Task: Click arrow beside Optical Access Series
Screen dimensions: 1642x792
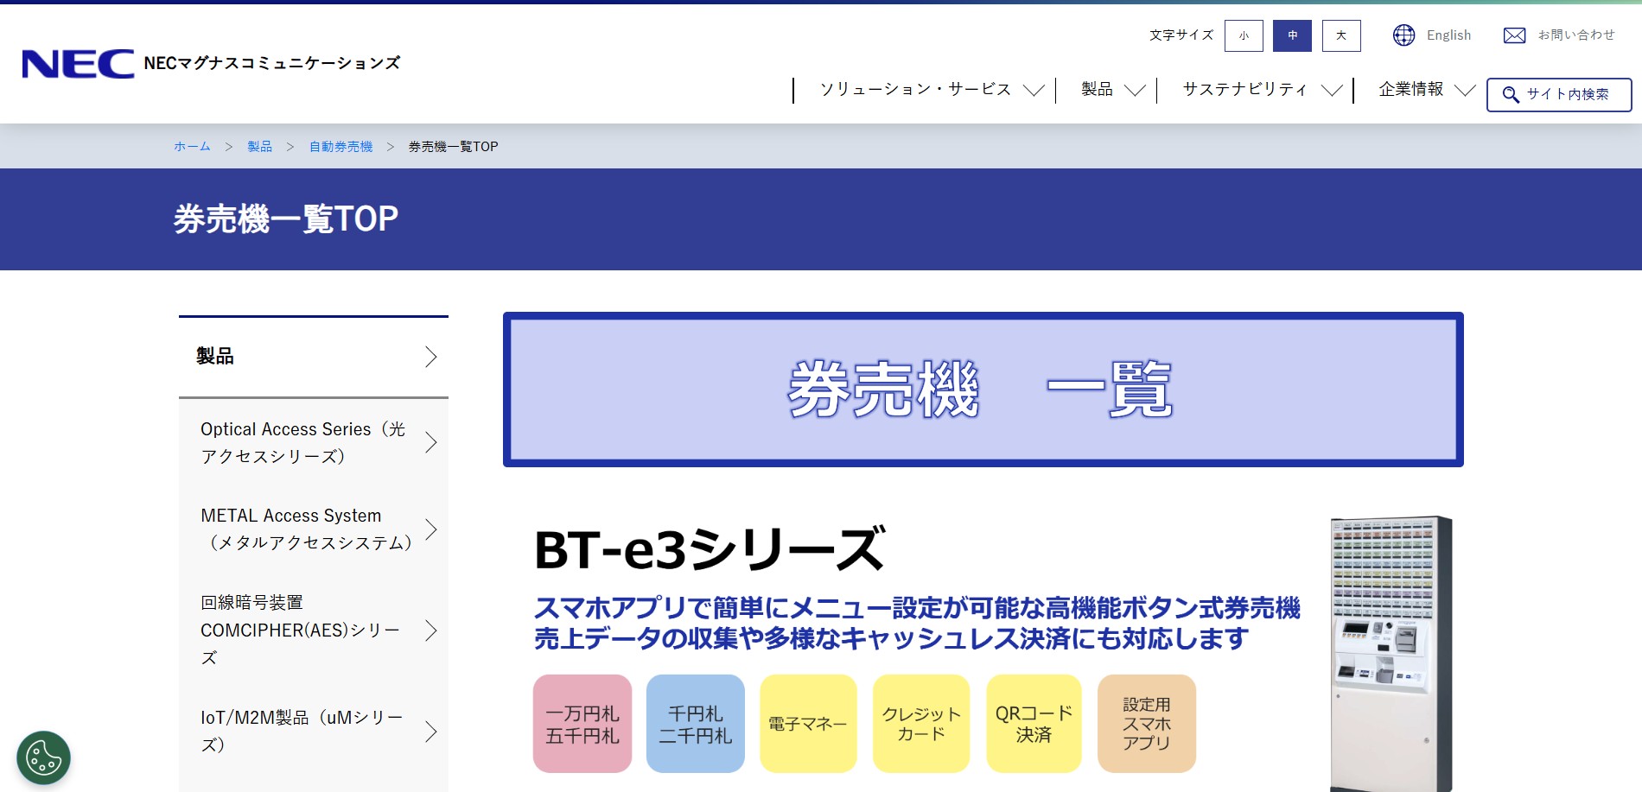Action: (431, 442)
